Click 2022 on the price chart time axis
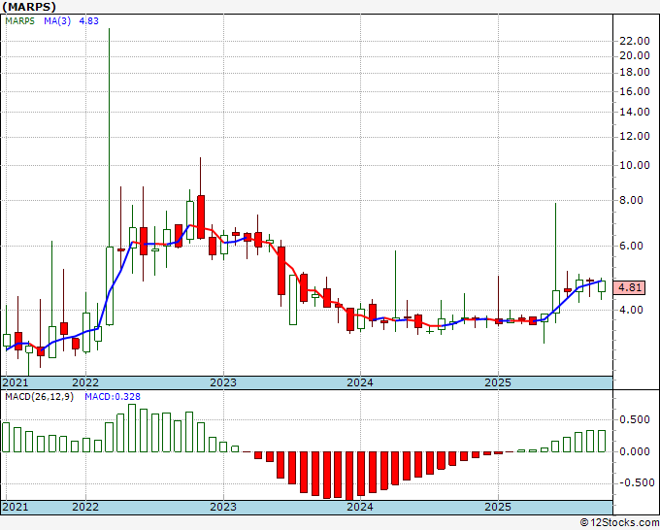The width and height of the screenshot is (660, 530). coord(85,382)
